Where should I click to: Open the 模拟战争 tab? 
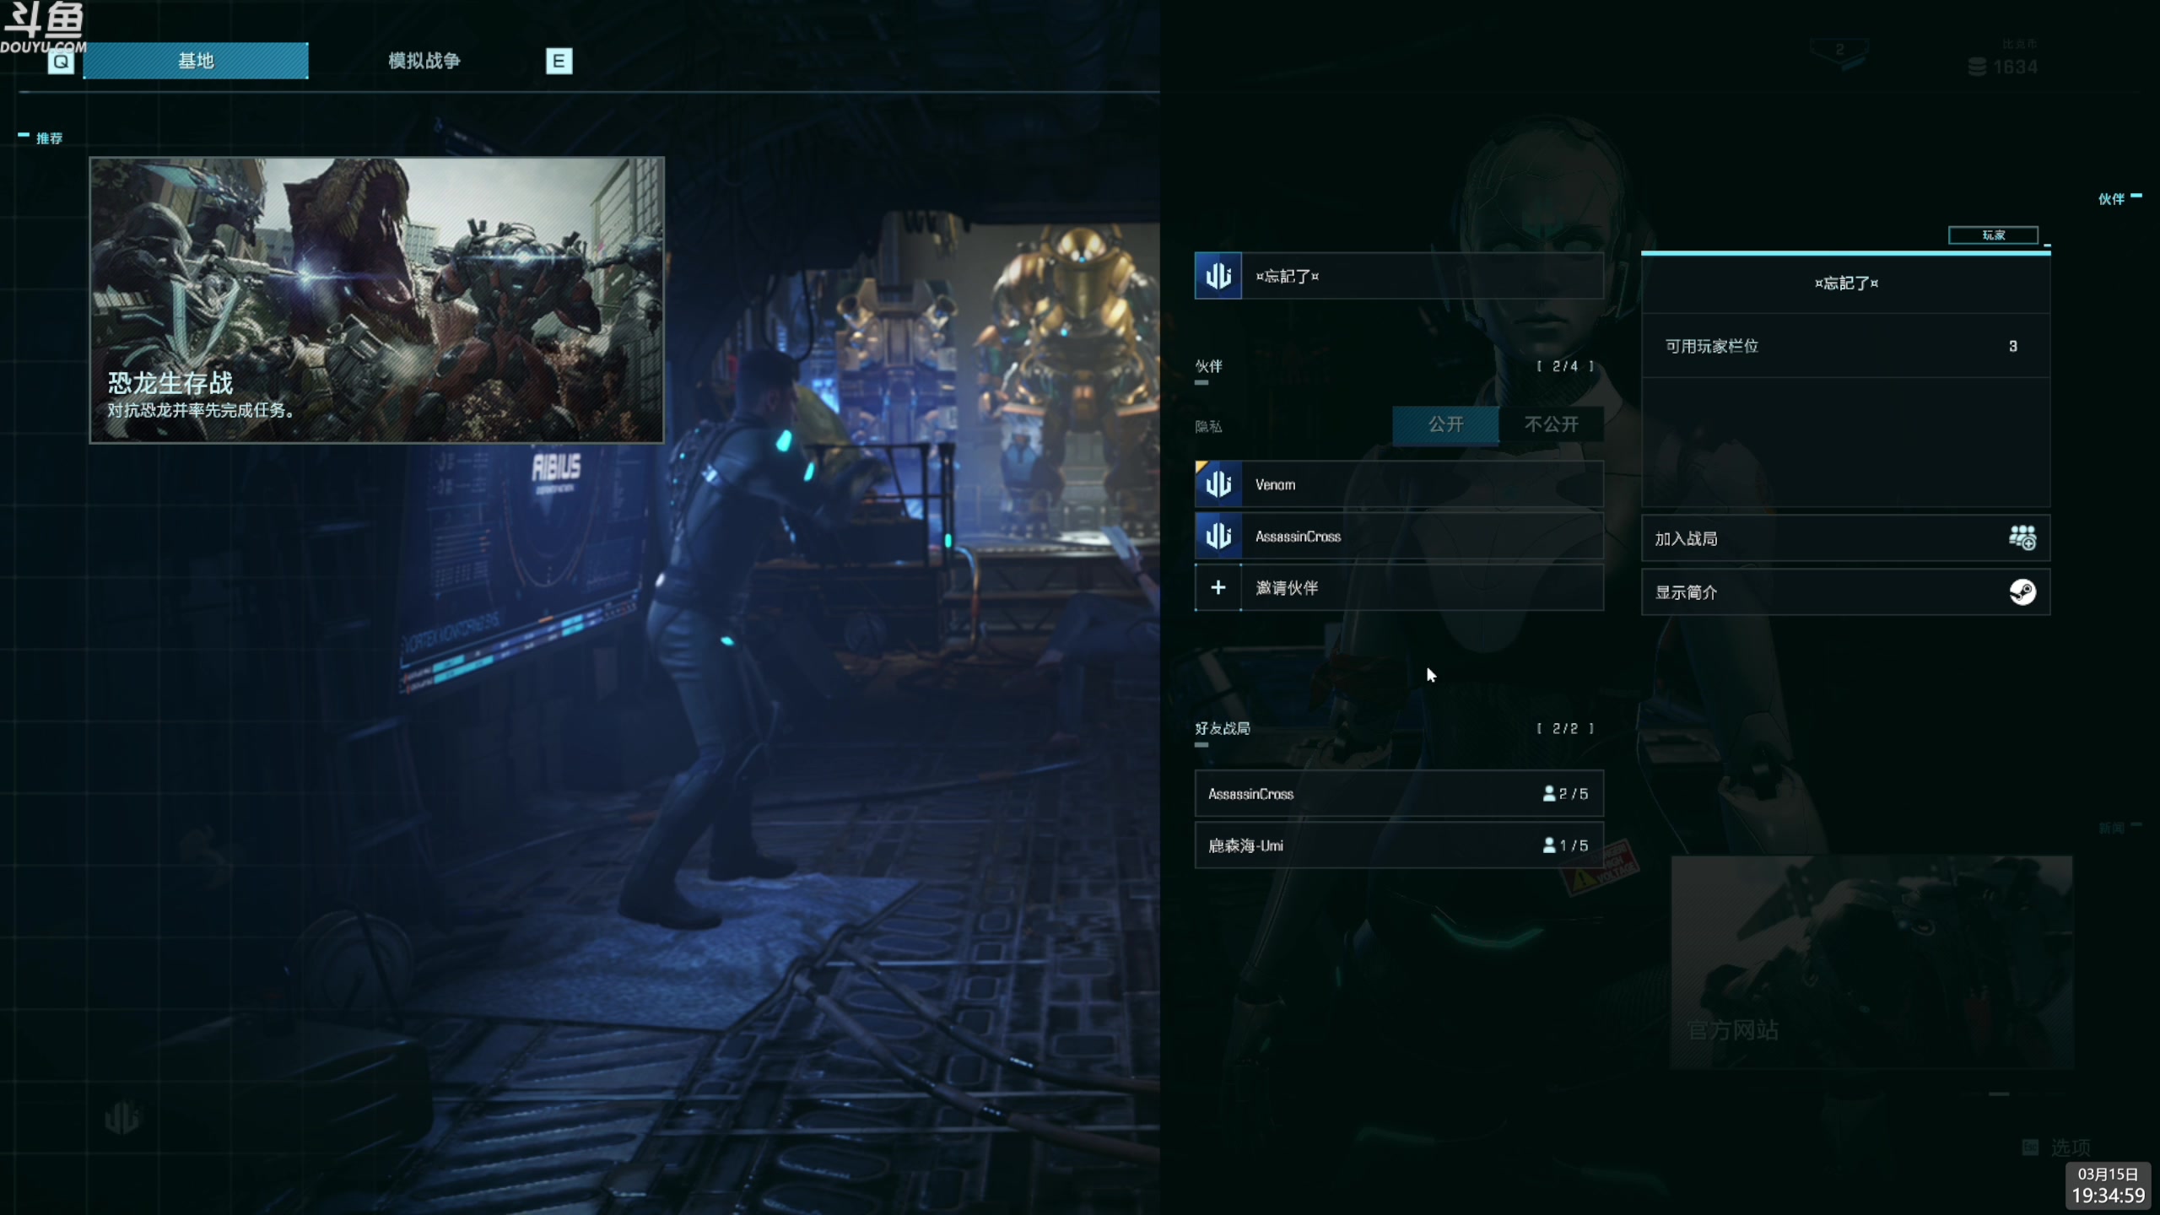click(x=424, y=61)
